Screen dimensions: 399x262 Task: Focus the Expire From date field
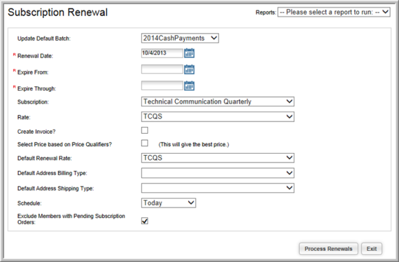[162, 69]
